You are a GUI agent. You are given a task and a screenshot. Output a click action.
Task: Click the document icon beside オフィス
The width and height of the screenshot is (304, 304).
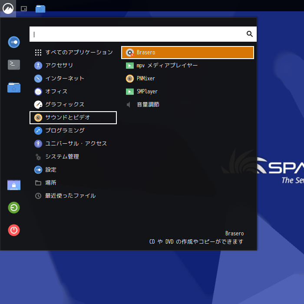(38, 92)
